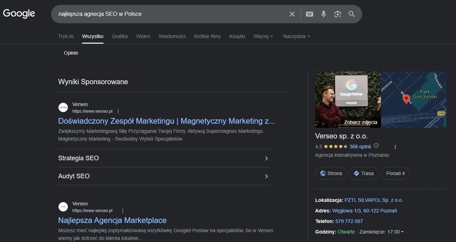
Task: Click the red map pin marker
Action: (406, 99)
